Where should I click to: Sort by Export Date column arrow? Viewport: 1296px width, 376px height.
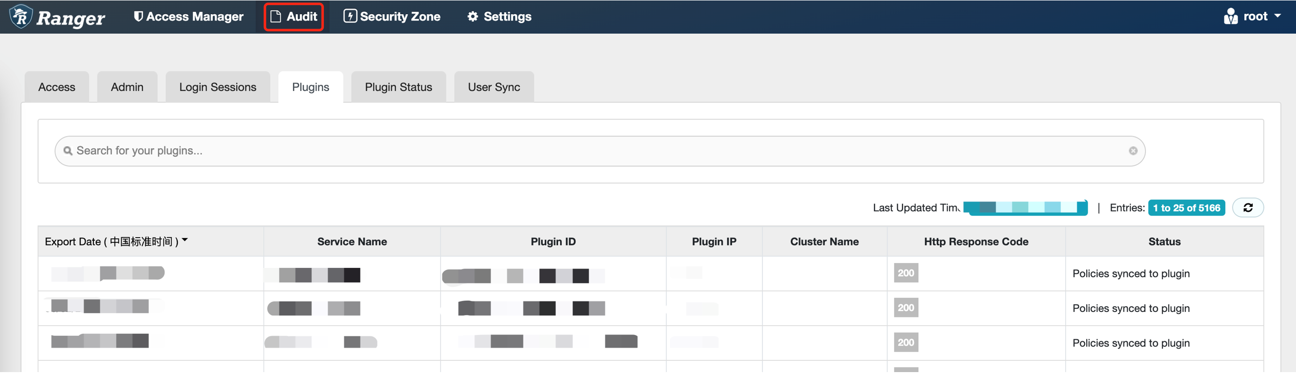point(185,240)
